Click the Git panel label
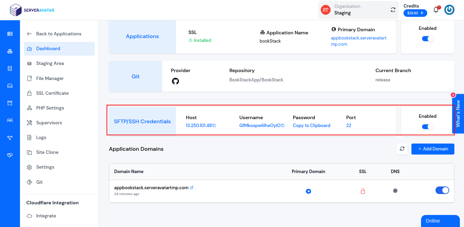464x227 pixels. point(135,76)
